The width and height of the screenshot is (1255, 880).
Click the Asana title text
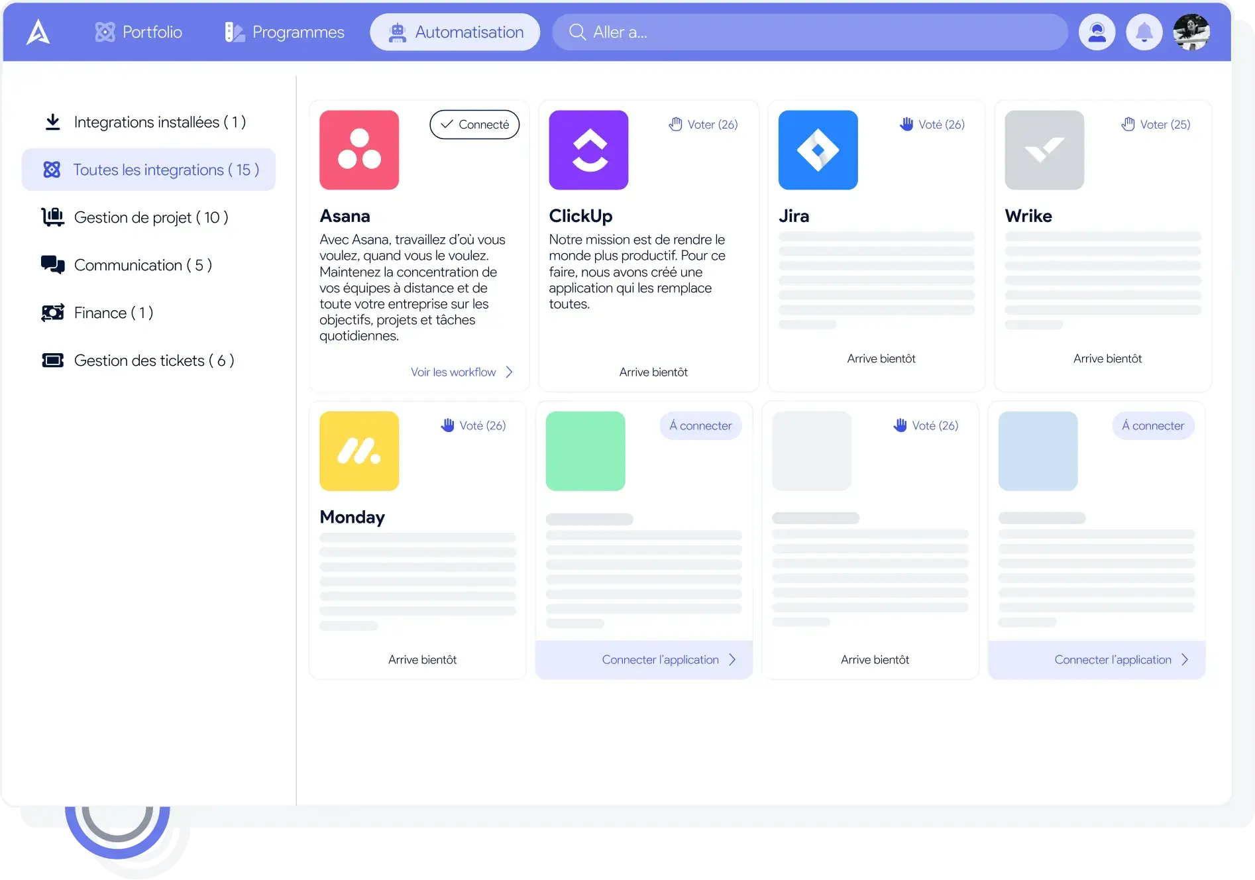click(x=345, y=216)
